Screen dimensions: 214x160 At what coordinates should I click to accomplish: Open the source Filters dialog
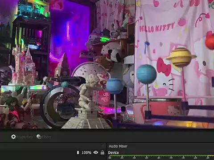[44, 137]
